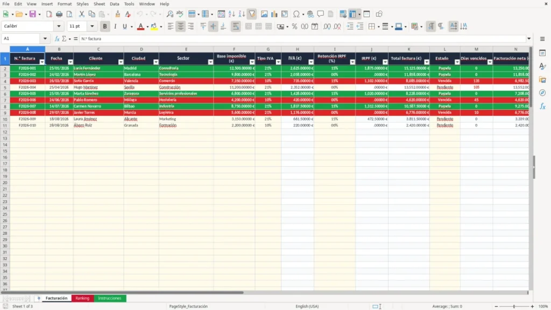
Task: Toggle Underline formatting
Action: click(125, 26)
